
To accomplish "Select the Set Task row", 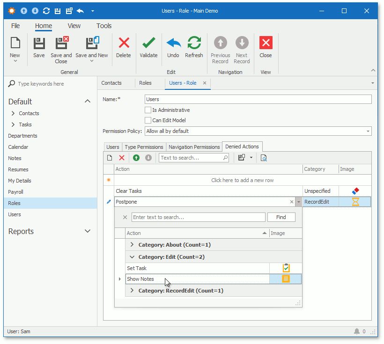I will point(197,268).
